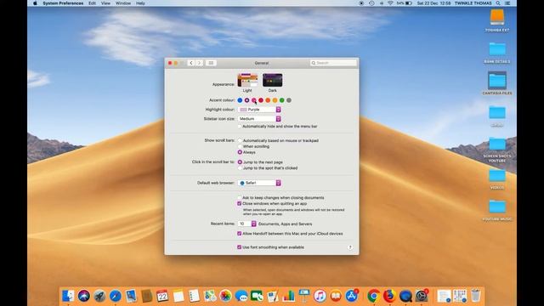Click TWINKLE THOMAS user name in menu bar

(473, 3)
